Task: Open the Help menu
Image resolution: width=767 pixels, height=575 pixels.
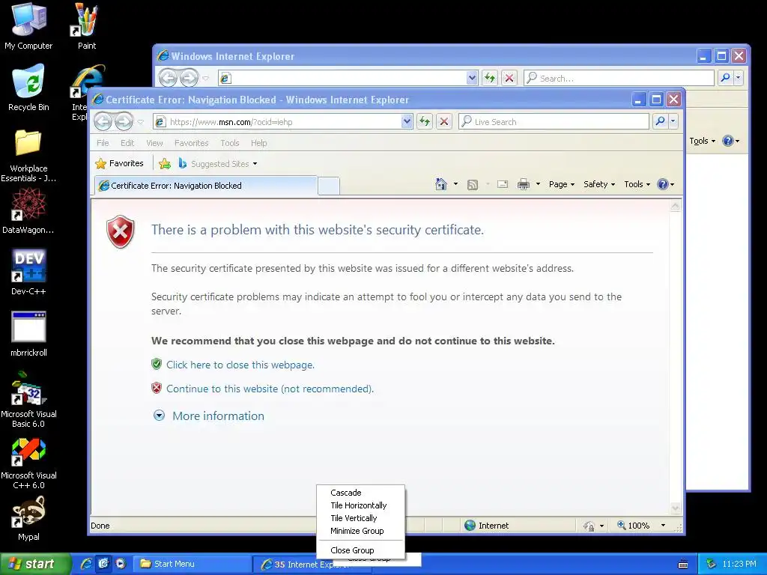Action: tap(258, 143)
